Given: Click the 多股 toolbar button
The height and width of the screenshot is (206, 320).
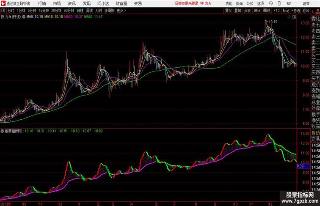Looking at the screenshot, I should tap(247, 11).
